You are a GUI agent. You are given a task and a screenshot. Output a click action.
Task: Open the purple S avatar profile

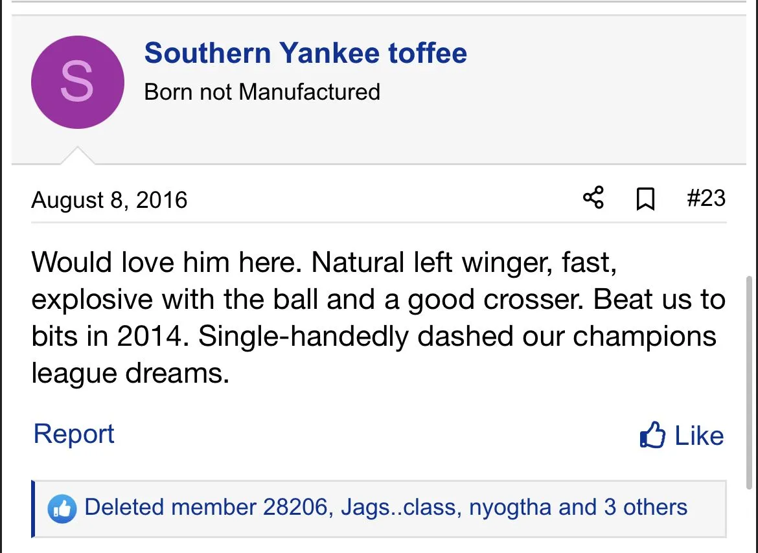point(77,82)
